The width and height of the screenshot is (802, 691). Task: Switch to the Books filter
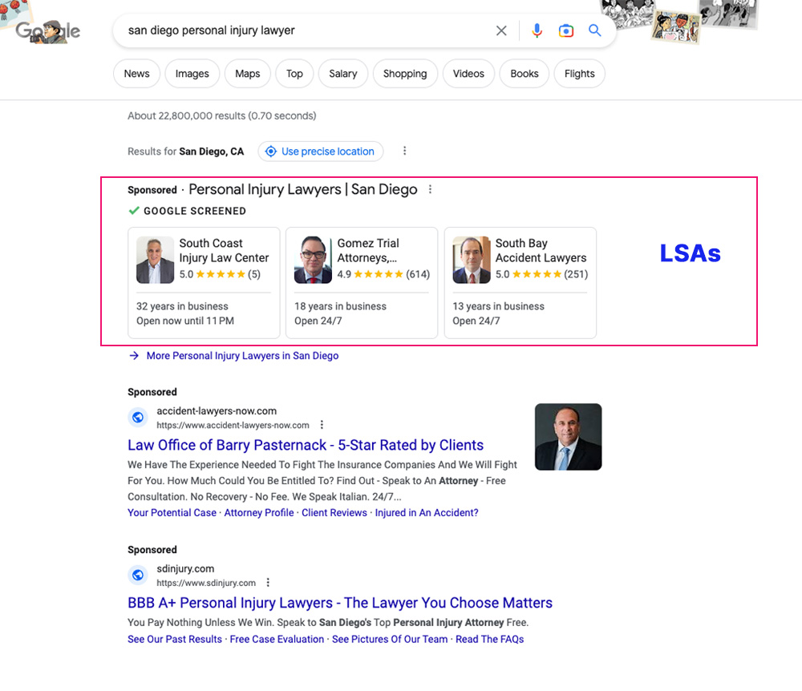(525, 74)
